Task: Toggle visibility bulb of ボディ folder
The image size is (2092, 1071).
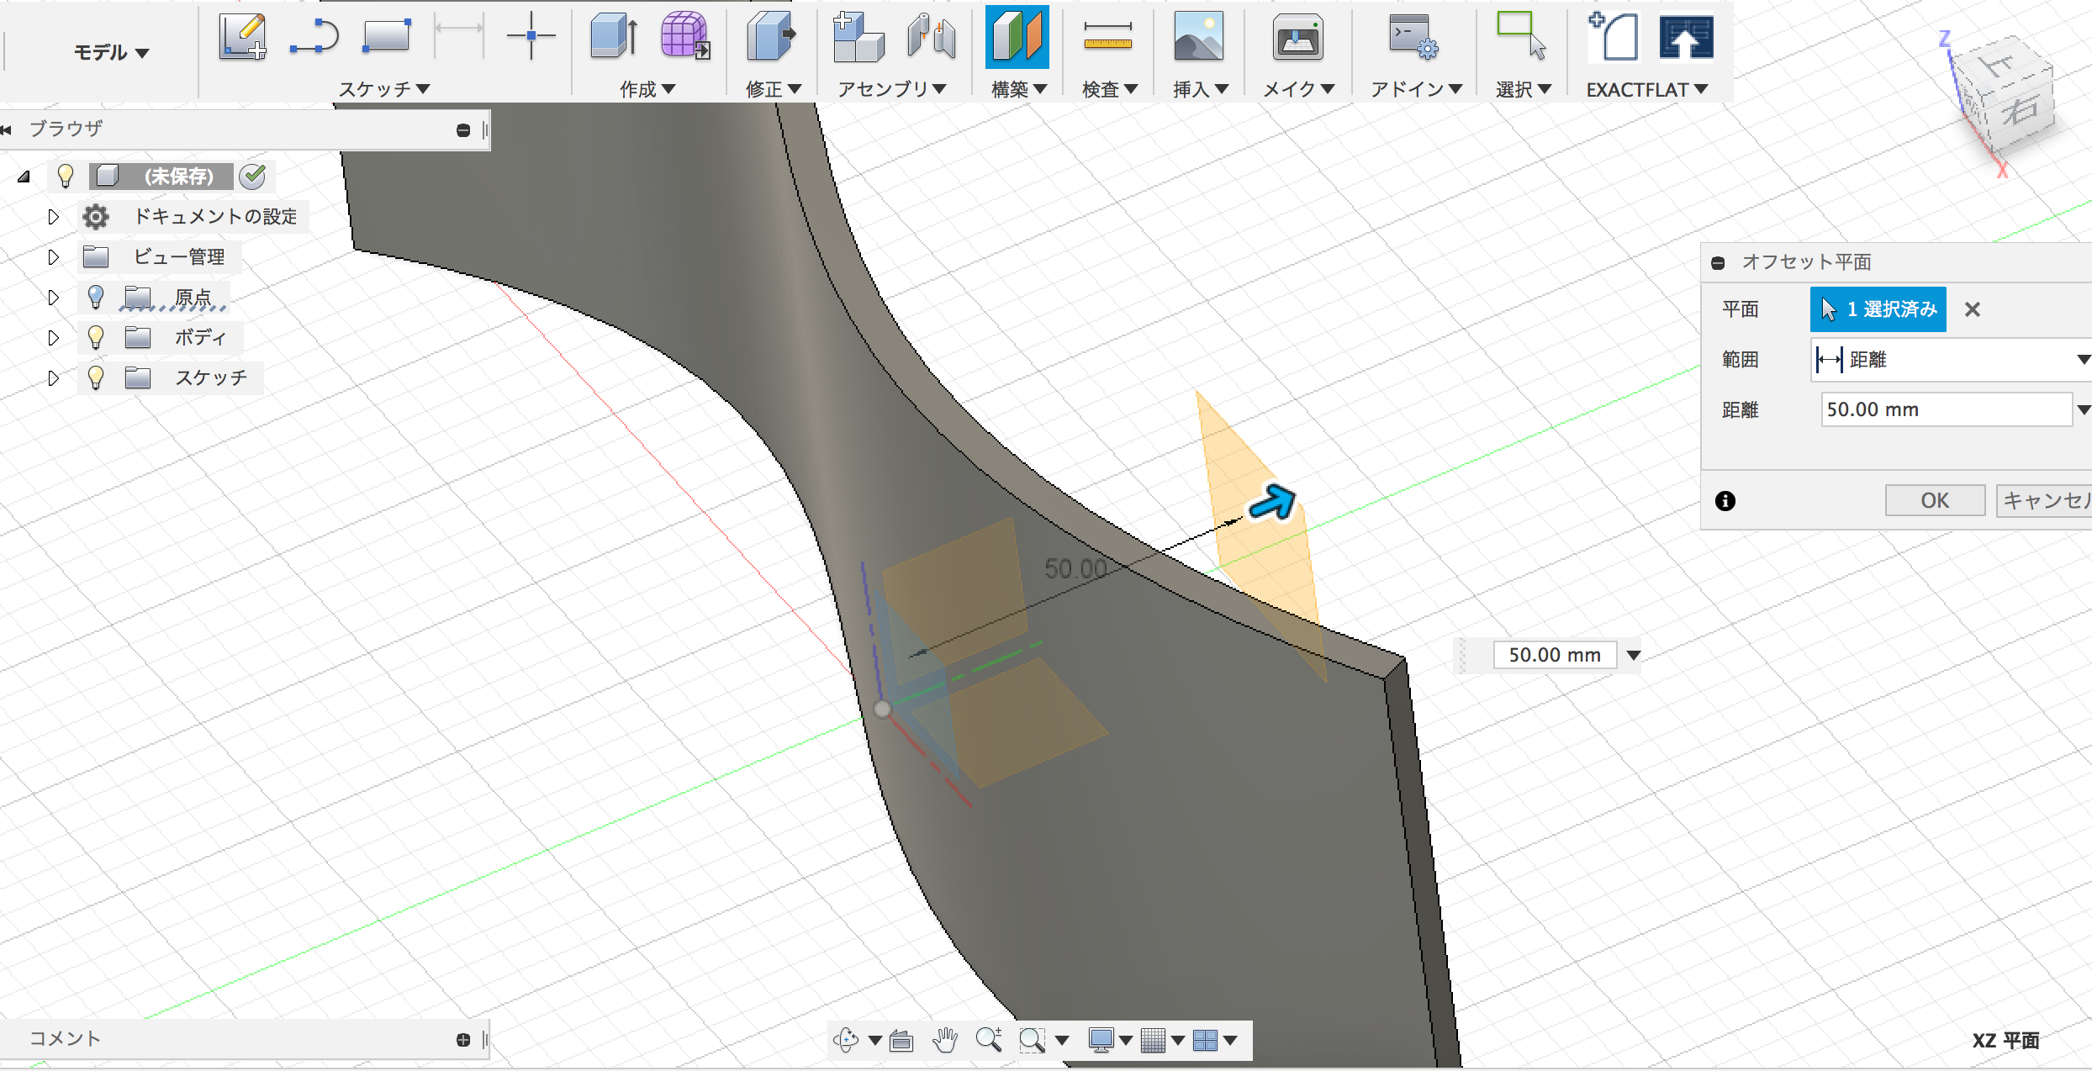Action: click(x=96, y=337)
